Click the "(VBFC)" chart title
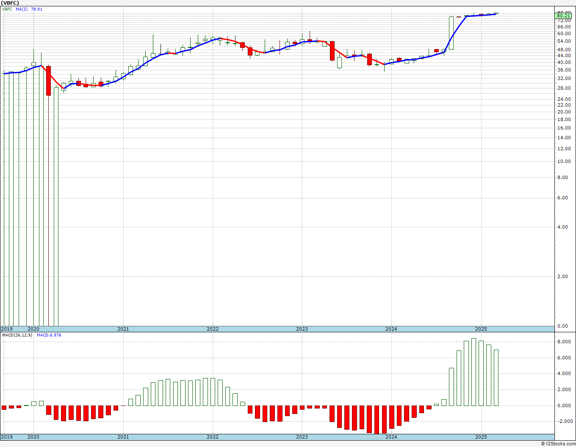This screenshot has width=576, height=447. click(10, 3)
